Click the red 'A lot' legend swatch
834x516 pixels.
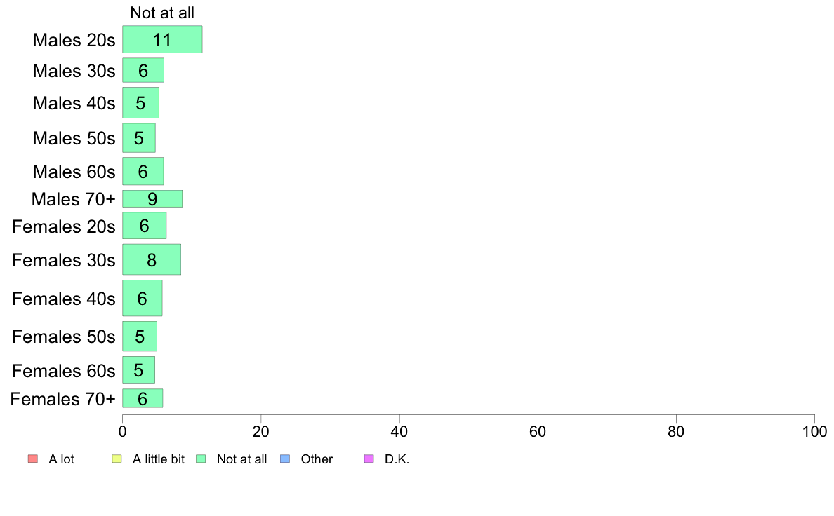[x=33, y=459]
